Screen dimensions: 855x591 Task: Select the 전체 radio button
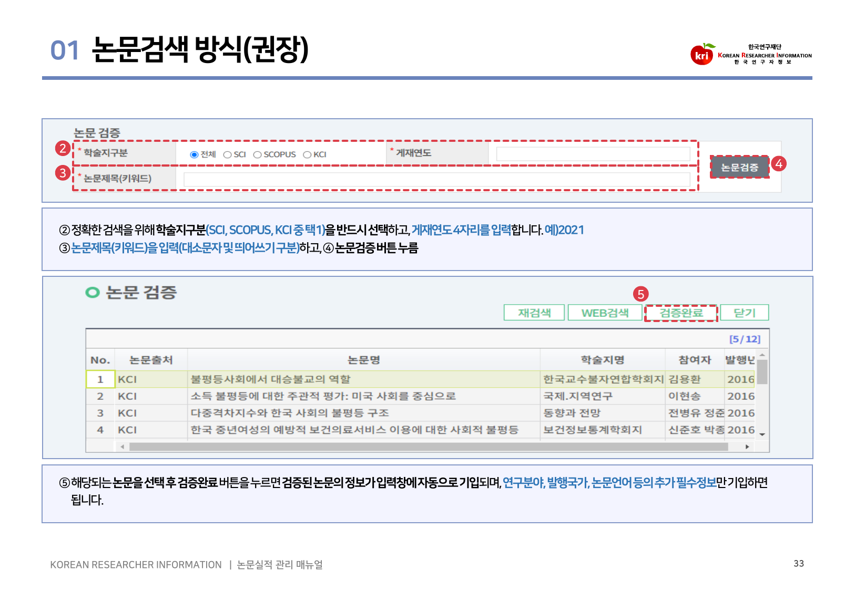pos(194,154)
